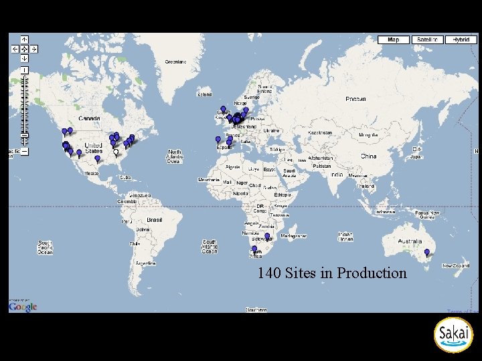The height and width of the screenshot is (361, 482).
Task: Click the 'Kazakhstan' map label
Action: tap(320, 132)
